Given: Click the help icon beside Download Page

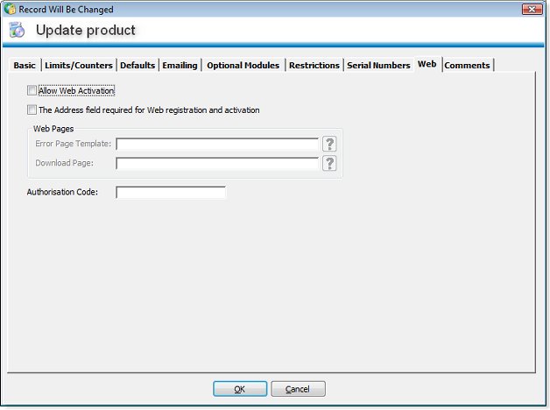Looking at the screenshot, I should point(329,164).
